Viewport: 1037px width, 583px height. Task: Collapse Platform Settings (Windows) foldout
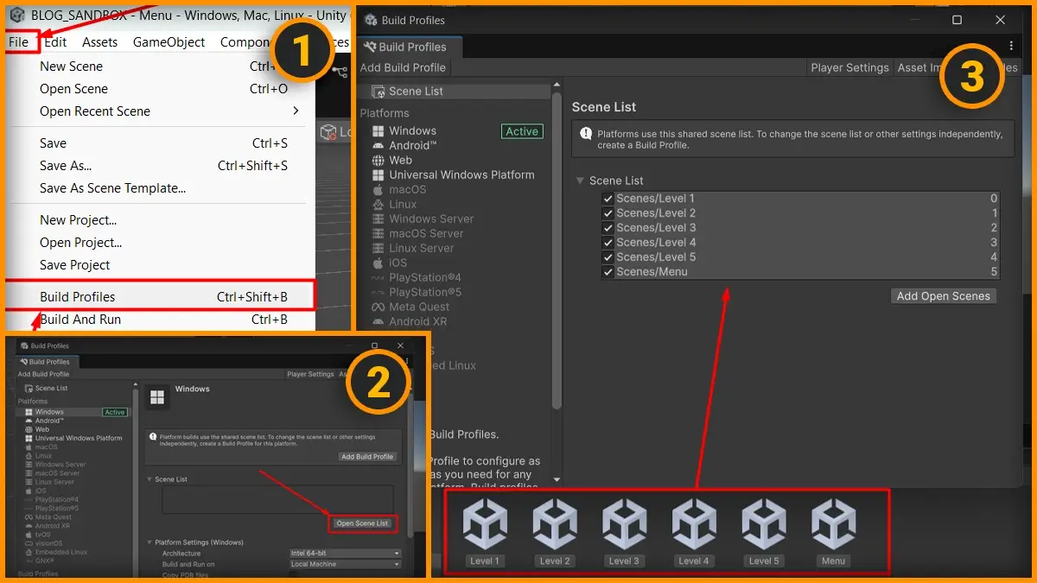149,542
